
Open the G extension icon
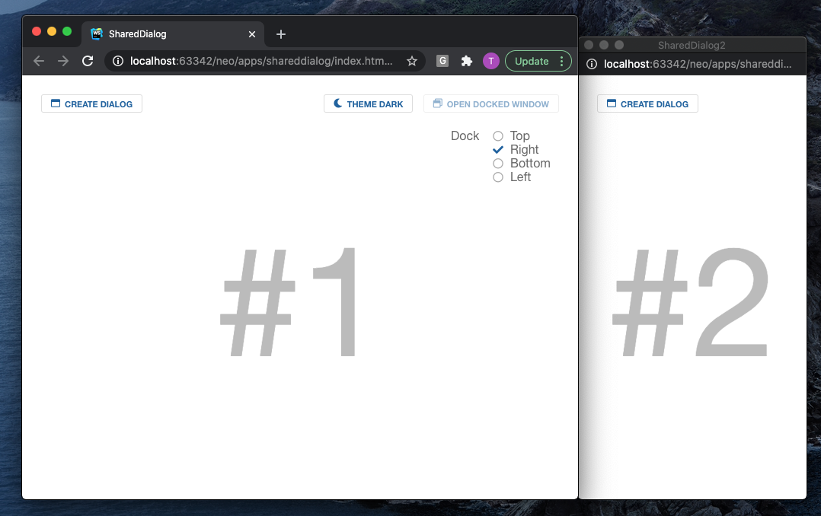442,61
